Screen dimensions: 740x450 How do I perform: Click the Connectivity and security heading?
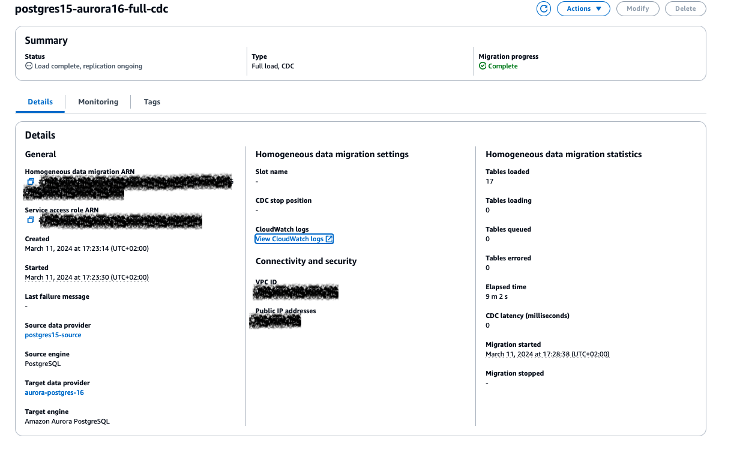tap(306, 261)
